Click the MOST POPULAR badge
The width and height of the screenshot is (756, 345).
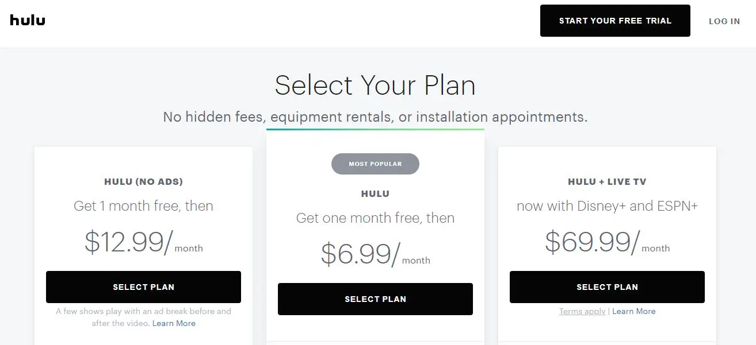[x=375, y=164]
